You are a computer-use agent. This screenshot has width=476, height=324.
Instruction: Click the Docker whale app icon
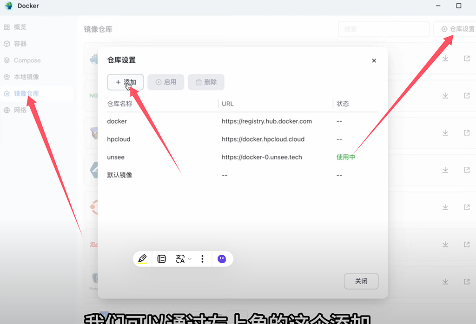[x=9, y=6]
